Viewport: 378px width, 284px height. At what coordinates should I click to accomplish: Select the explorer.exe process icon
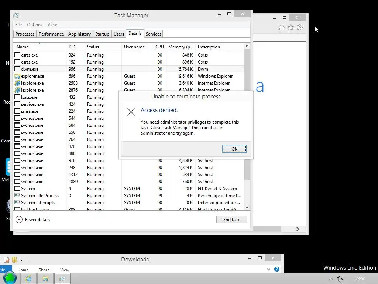pyautogui.click(x=17, y=76)
